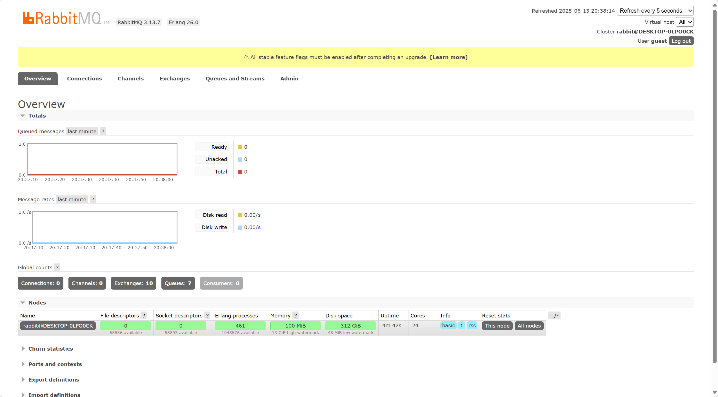Open the refresh interval dropdown
This screenshot has width=718, height=397.
tap(655, 11)
